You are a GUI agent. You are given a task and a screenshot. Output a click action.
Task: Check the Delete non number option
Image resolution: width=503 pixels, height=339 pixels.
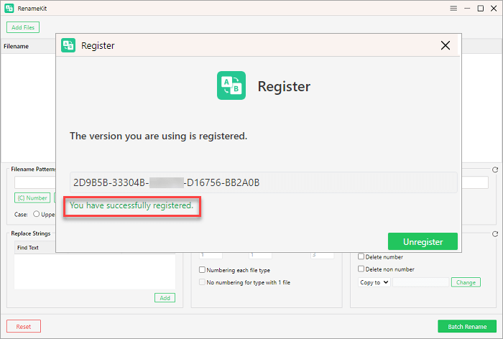coord(361,269)
